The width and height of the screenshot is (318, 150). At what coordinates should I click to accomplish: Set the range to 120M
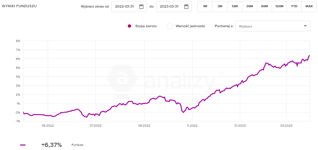pyautogui.click(x=279, y=7)
